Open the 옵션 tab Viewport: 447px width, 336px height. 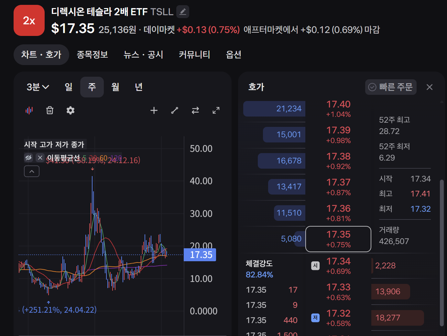tap(234, 55)
